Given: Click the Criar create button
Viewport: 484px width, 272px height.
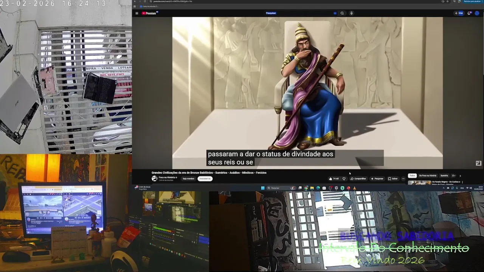Looking at the screenshot, I should pos(459,13).
